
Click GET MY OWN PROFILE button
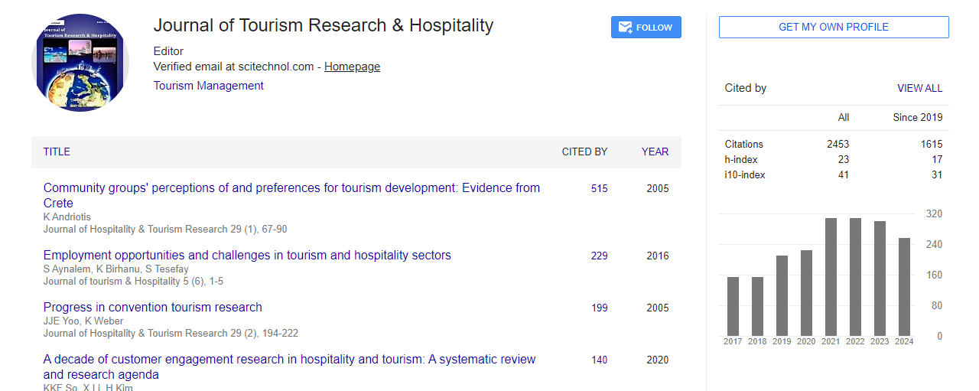tap(834, 27)
